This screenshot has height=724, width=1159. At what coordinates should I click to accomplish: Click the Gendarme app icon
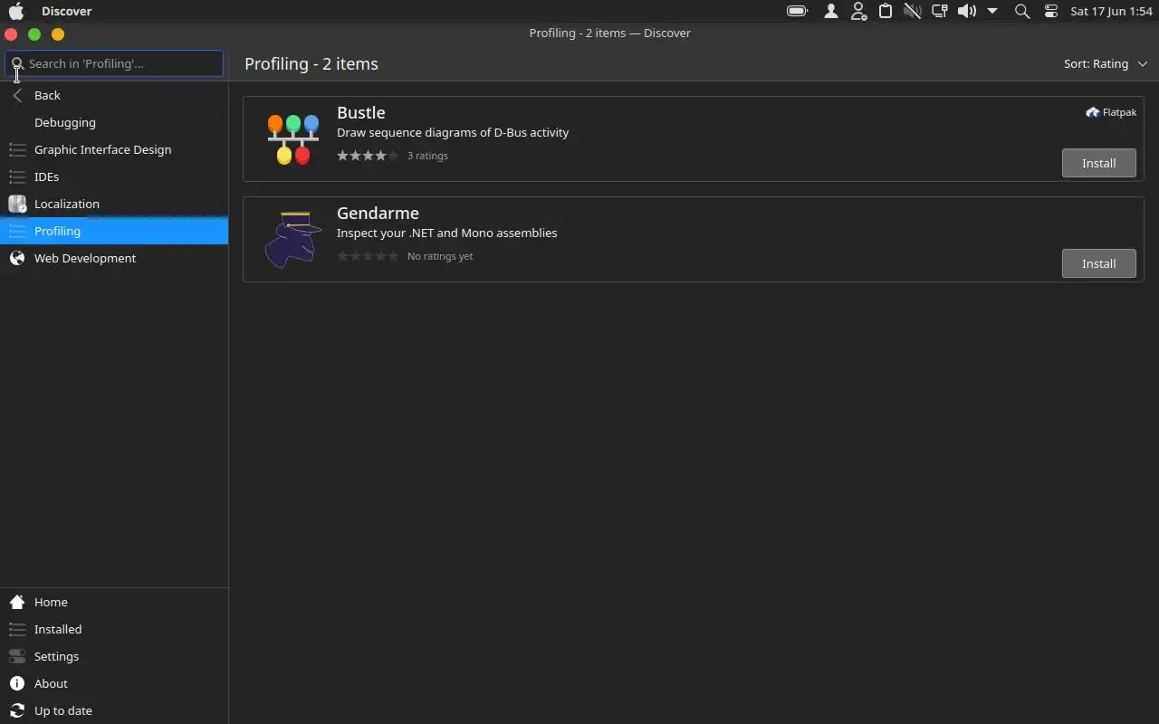click(x=292, y=239)
